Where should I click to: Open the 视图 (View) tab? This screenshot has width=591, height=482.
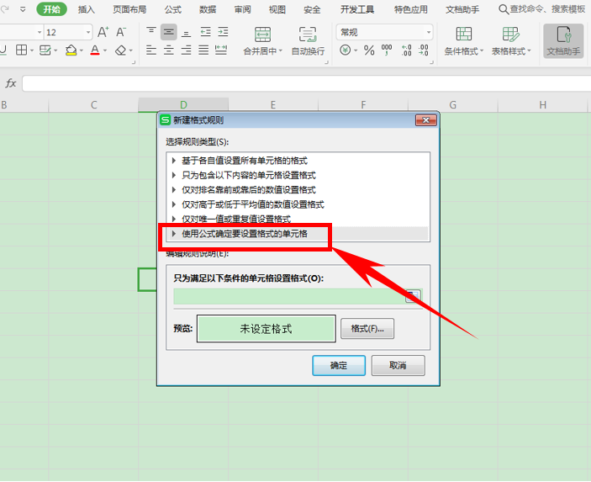click(x=277, y=9)
